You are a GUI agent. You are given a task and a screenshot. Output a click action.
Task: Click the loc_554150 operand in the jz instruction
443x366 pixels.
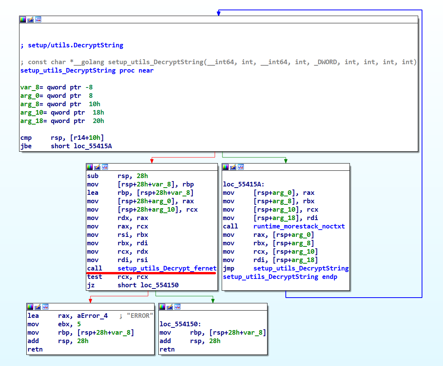click(x=159, y=285)
